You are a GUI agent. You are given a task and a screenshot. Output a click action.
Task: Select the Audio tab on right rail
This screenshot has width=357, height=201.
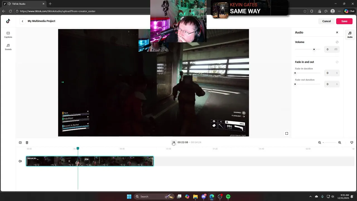[x=350, y=35]
